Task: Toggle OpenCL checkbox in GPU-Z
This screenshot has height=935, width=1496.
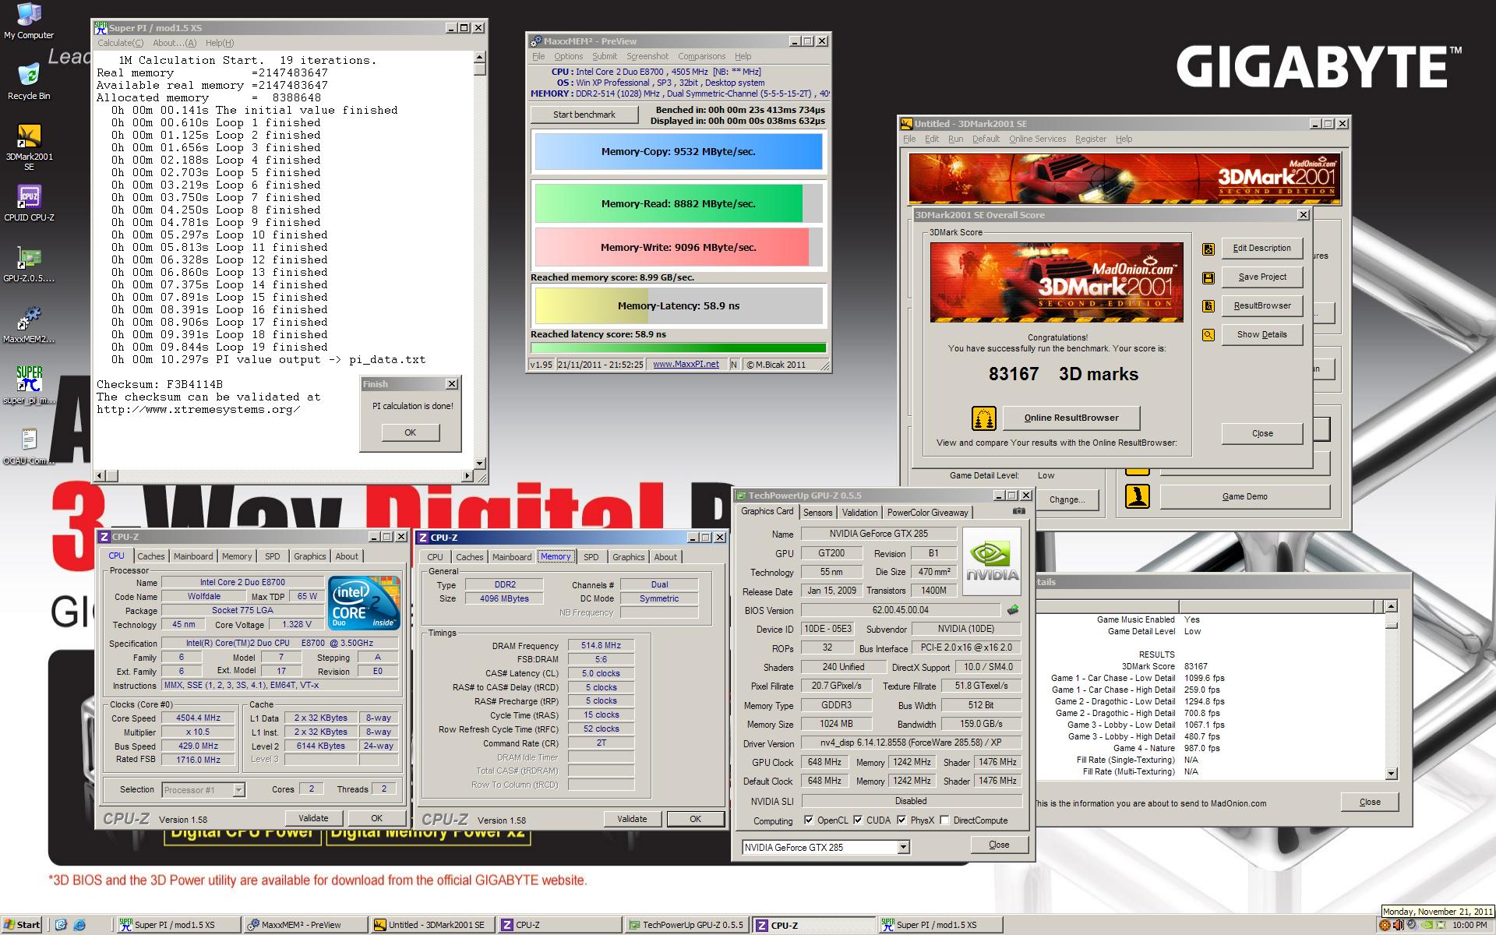Action: pyautogui.click(x=809, y=820)
